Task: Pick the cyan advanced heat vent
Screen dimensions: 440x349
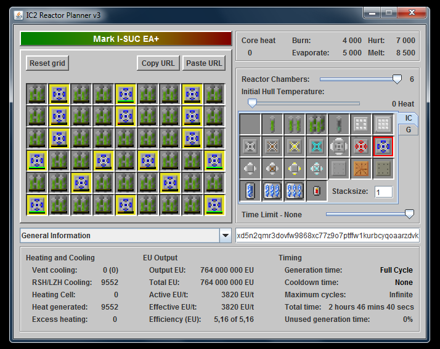Action: pos(316,147)
